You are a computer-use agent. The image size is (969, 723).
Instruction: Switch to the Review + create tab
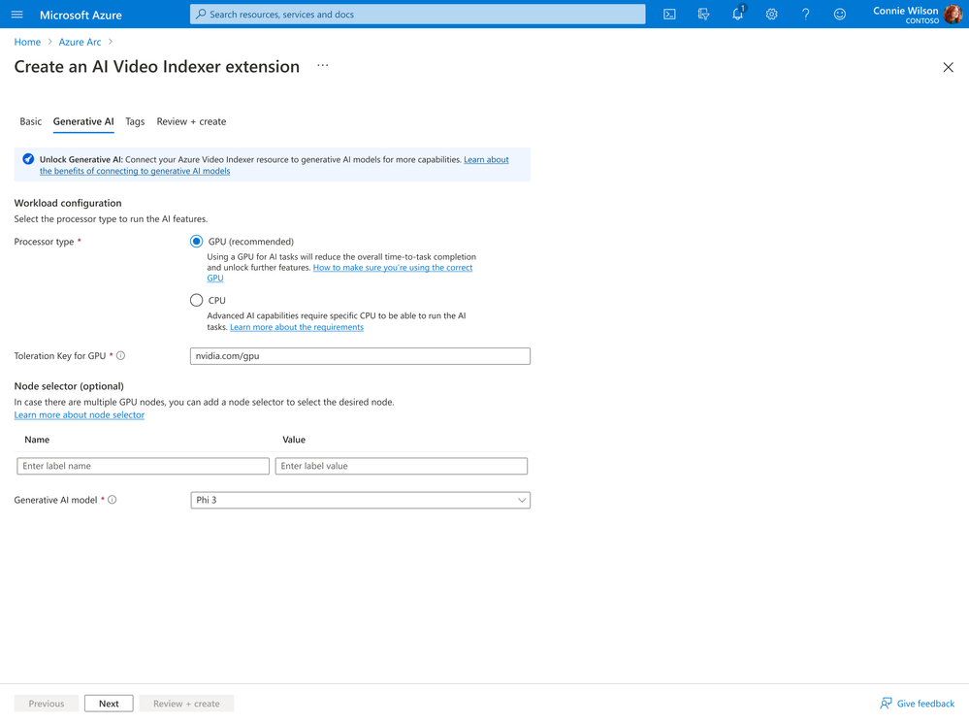[191, 121]
